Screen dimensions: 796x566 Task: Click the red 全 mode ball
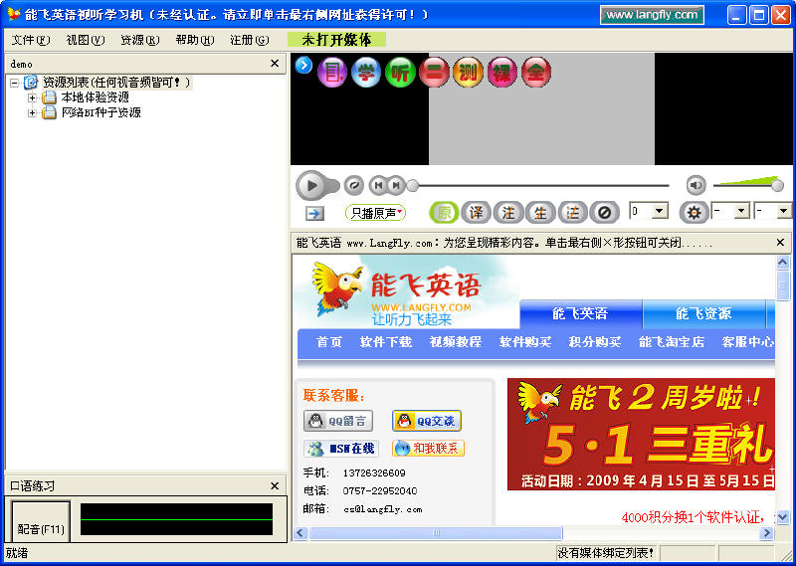(536, 73)
